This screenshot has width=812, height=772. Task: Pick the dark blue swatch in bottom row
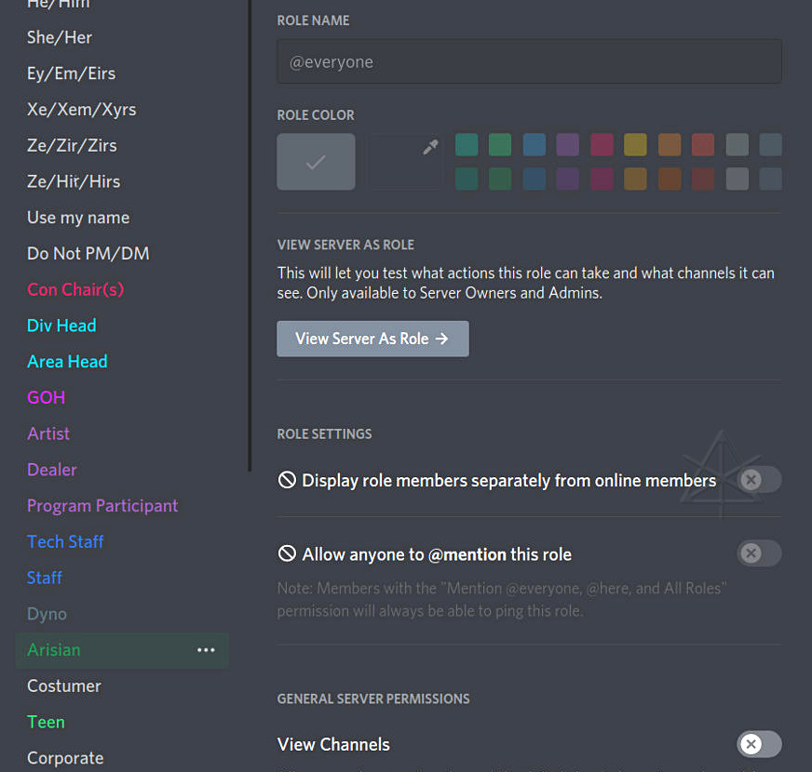535,179
